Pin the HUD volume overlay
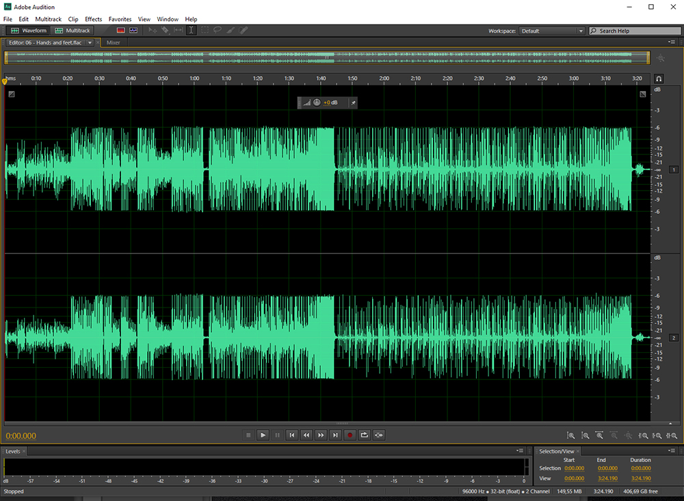This screenshot has width=684, height=501. (x=353, y=103)
